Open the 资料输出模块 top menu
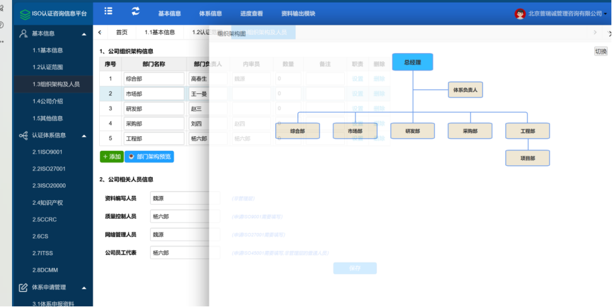This screenshot has width=612, height=307. pyautogui.click(x=298, y=14)
